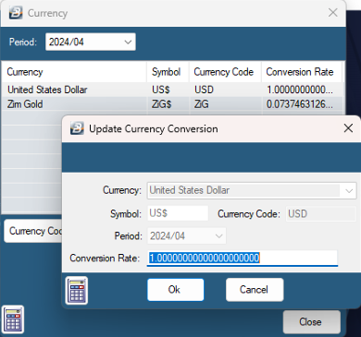Image resolution: width=361 pixels, height=337 pixels.
Task: Open calculator icon in Currency window
Action: pyautogui.click(x=13, y=319)
